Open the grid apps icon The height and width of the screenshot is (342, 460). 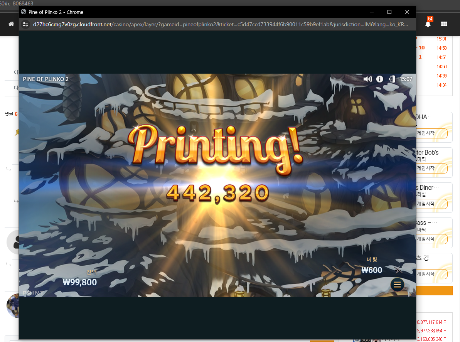point(444,24)
